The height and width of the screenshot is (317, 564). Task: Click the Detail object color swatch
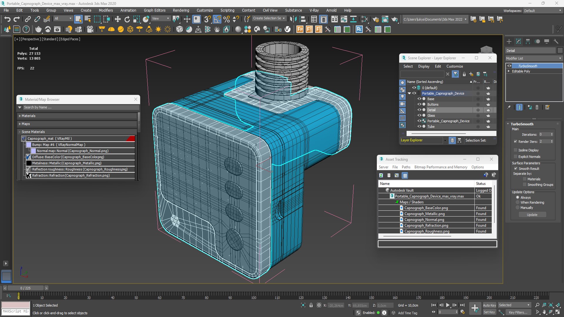(560, 50)
